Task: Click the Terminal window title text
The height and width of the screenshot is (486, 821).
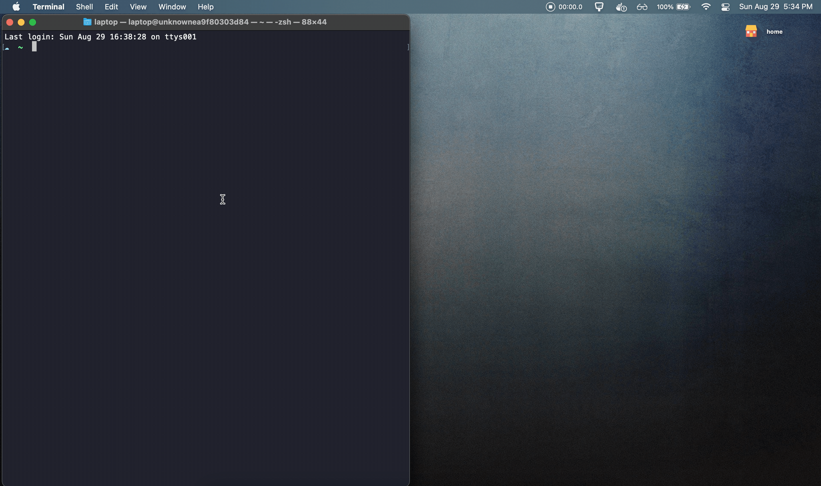Action: tap(210, 22)
